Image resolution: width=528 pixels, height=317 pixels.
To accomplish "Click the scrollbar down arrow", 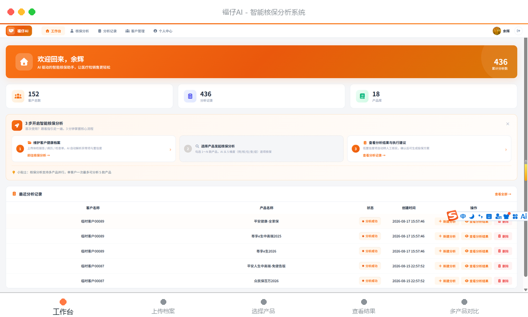I will point(526,290).
